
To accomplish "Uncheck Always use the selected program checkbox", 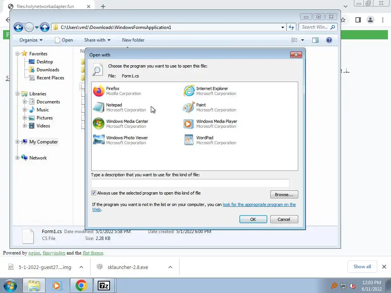I will [x=94, y=193].
